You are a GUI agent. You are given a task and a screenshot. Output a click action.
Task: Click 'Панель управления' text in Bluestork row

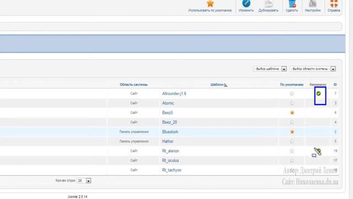pyautogui.click(x=134, y=132)
